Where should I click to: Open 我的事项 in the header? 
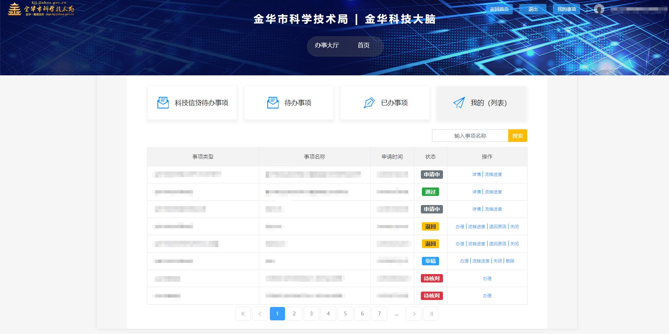pyautogui.click(x=567, y=9)
